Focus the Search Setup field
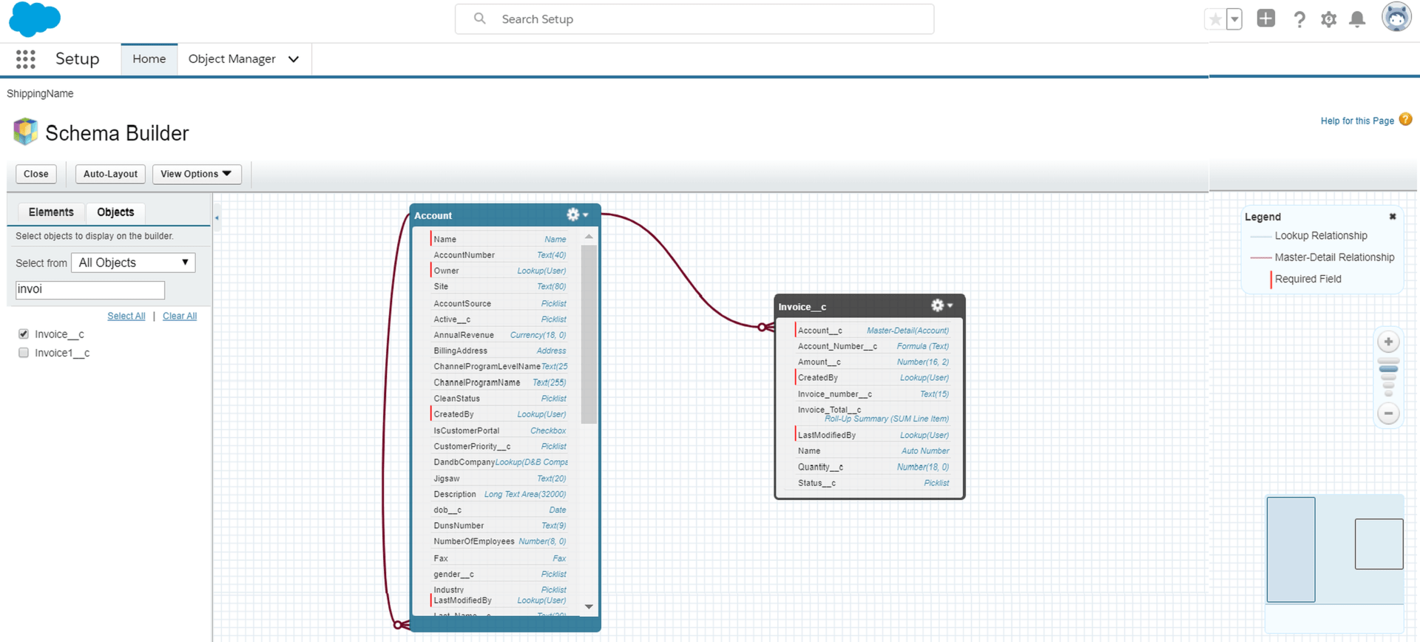Image resolution: width=1420 pixels, height=642 pixels. [x=694, y=19]
